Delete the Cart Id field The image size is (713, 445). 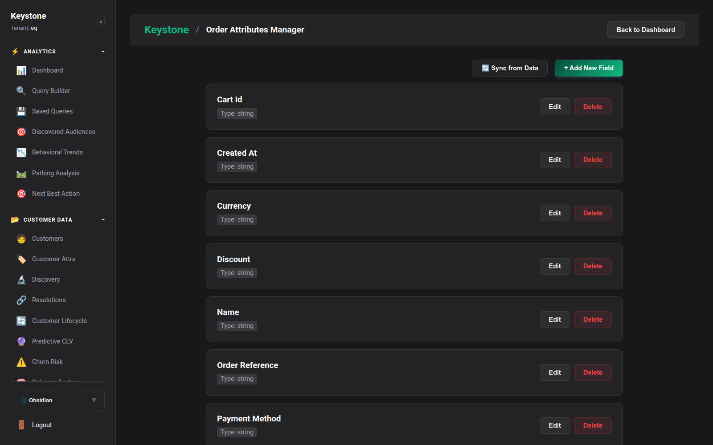[593, 107]
